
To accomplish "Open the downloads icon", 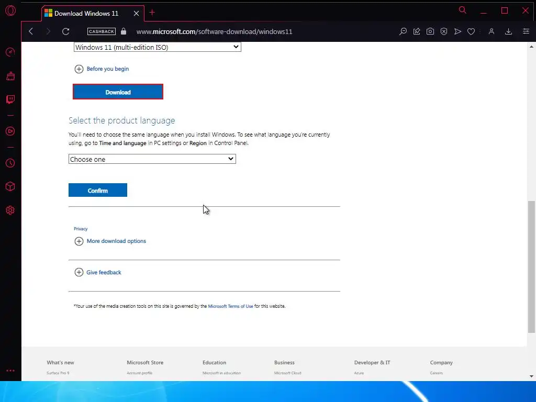I will pos(508,31).
